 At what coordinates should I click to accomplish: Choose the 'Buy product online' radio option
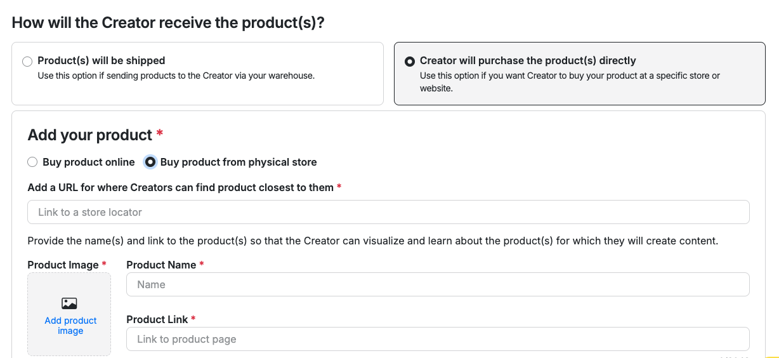tap(32, 162)
